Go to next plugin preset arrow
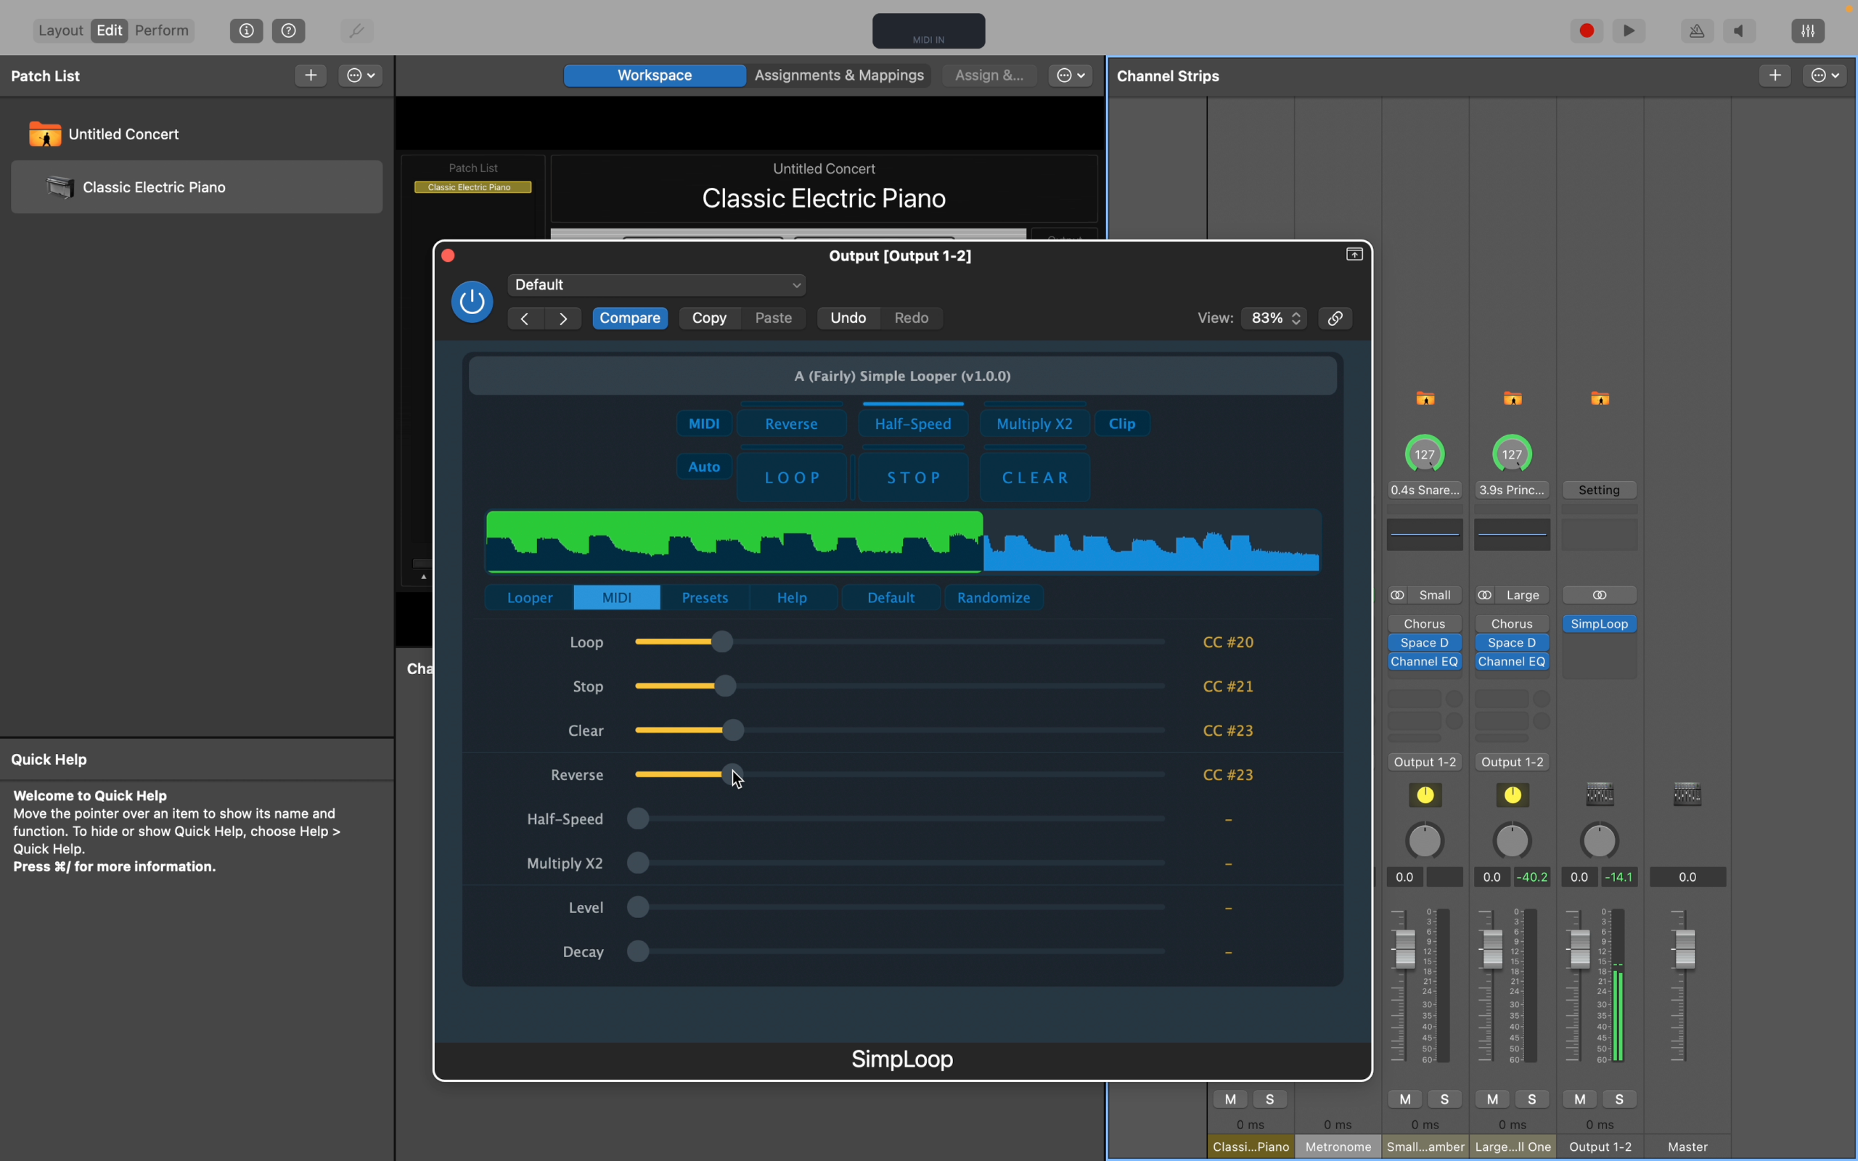Image resolution: width=1858 pixels, height=1161 pixels. click(x=562, y=319)
